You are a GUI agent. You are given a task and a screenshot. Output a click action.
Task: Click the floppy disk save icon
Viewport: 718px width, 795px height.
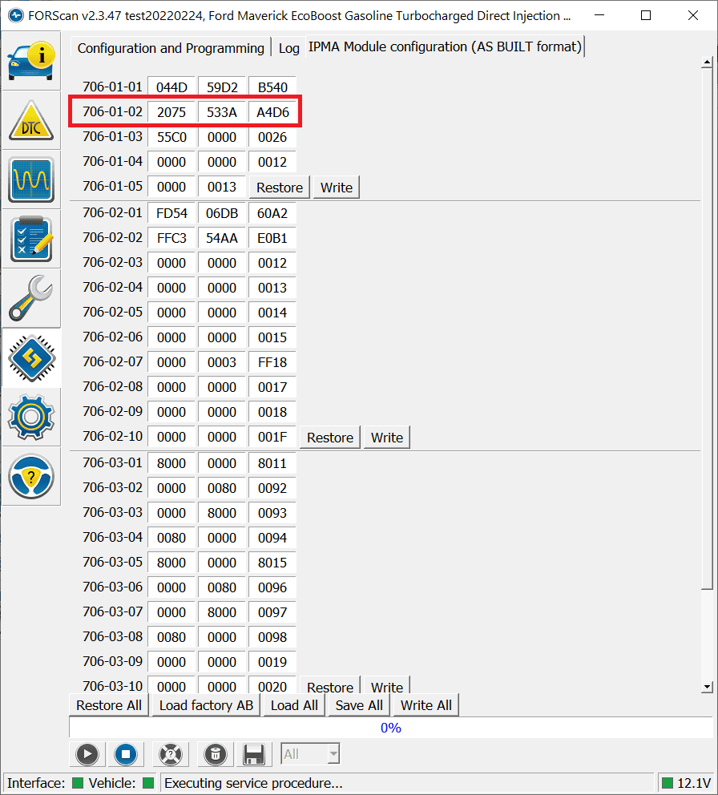(253, 754)
